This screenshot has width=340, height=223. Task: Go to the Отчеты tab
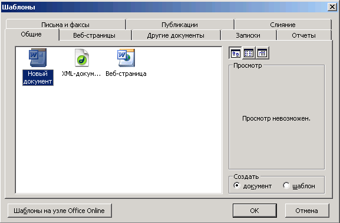coord(304,35)
